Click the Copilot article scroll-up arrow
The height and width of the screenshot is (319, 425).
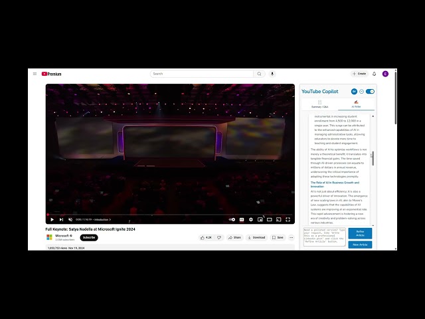click(373, 116)
